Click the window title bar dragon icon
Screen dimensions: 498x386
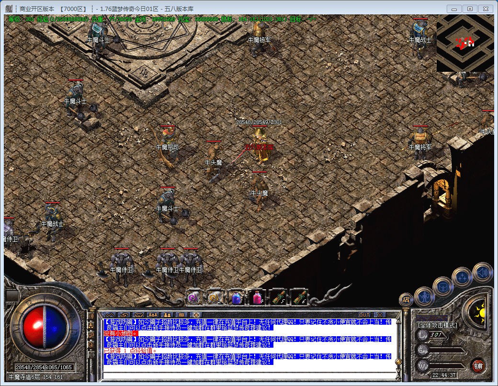[x=9, y=9]
